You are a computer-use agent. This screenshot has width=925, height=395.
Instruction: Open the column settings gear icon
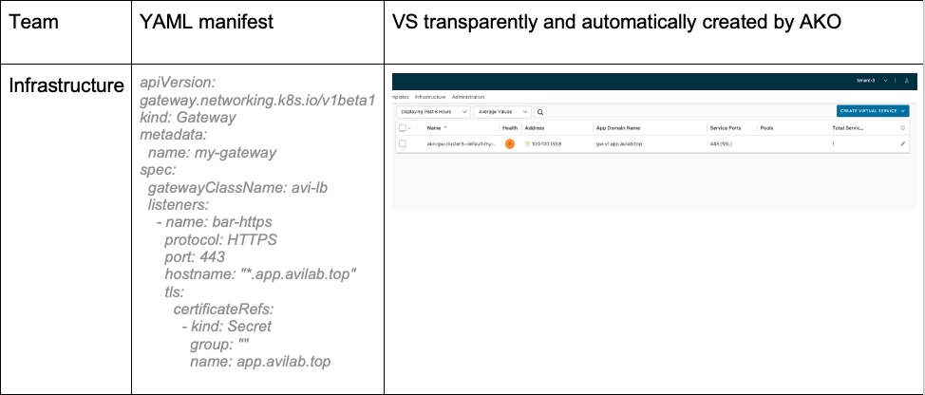(902, 127)
